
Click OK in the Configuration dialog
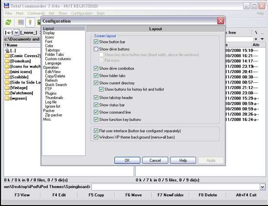[x=127, y=160]
